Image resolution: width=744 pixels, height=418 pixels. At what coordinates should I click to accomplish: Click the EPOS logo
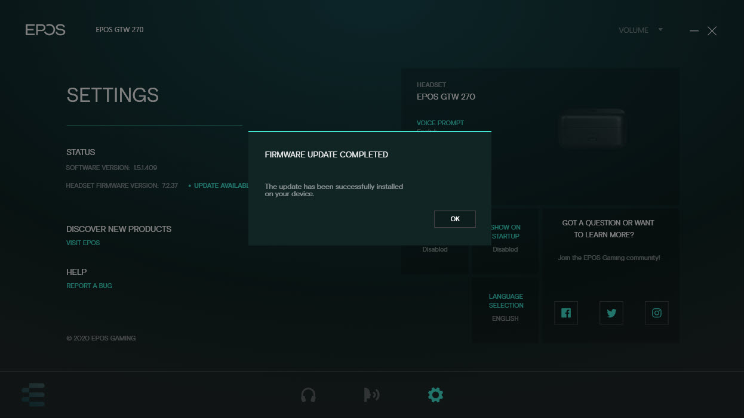pos(45,30)
